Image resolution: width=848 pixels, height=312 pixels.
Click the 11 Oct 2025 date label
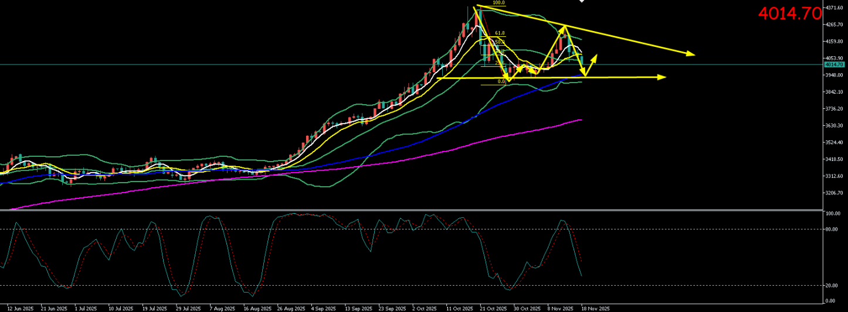pyautogui.click(x=459, y=308)
